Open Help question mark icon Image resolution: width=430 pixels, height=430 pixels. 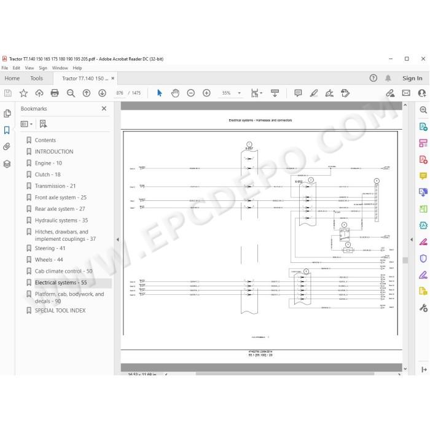click(x=373, y=78)
